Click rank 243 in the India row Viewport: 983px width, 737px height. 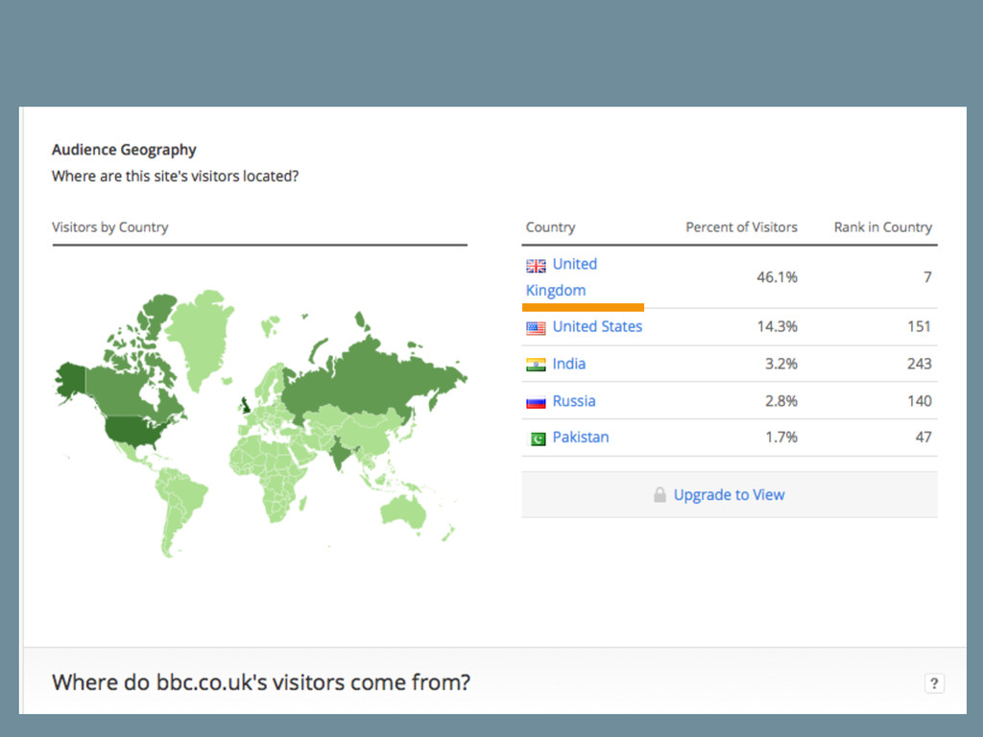(919, 364)
